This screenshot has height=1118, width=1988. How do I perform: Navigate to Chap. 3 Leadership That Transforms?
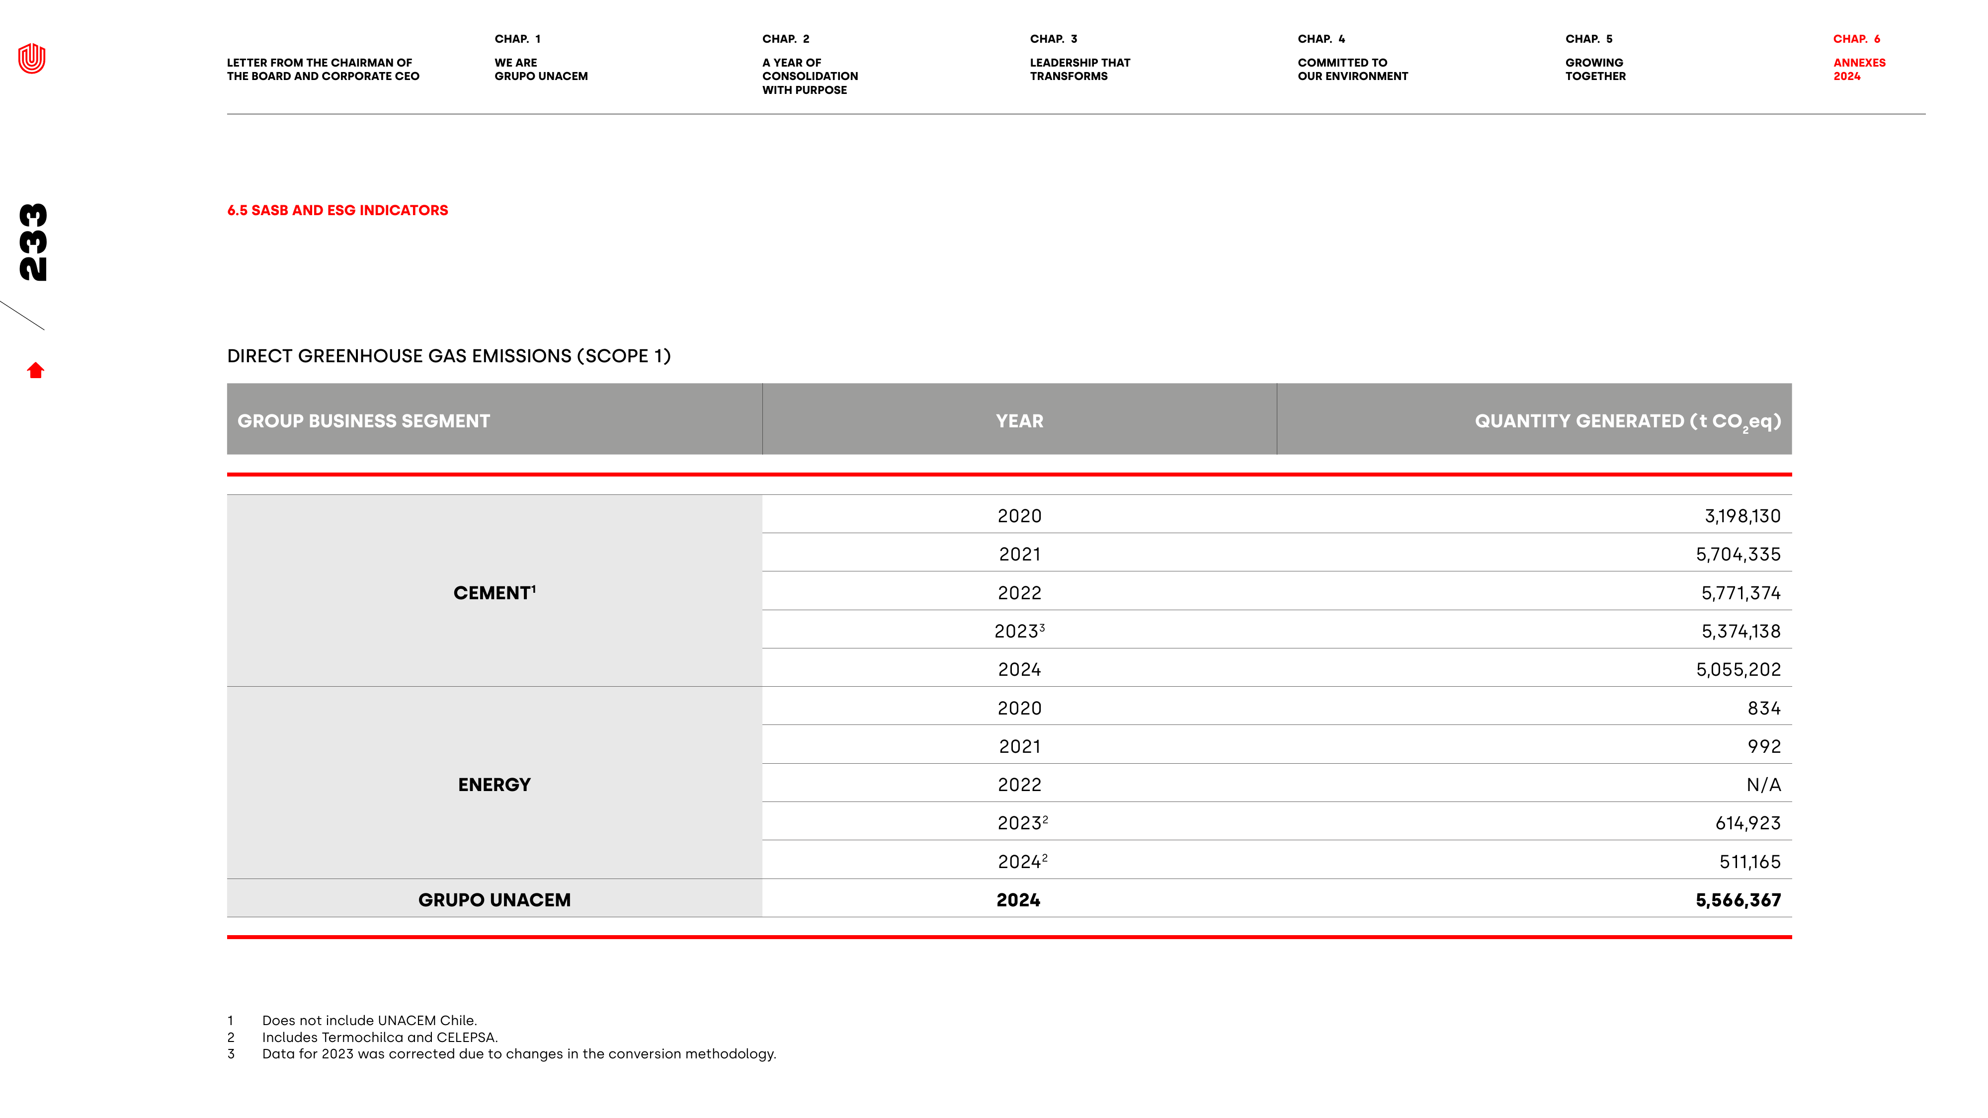coord(1079,58)
